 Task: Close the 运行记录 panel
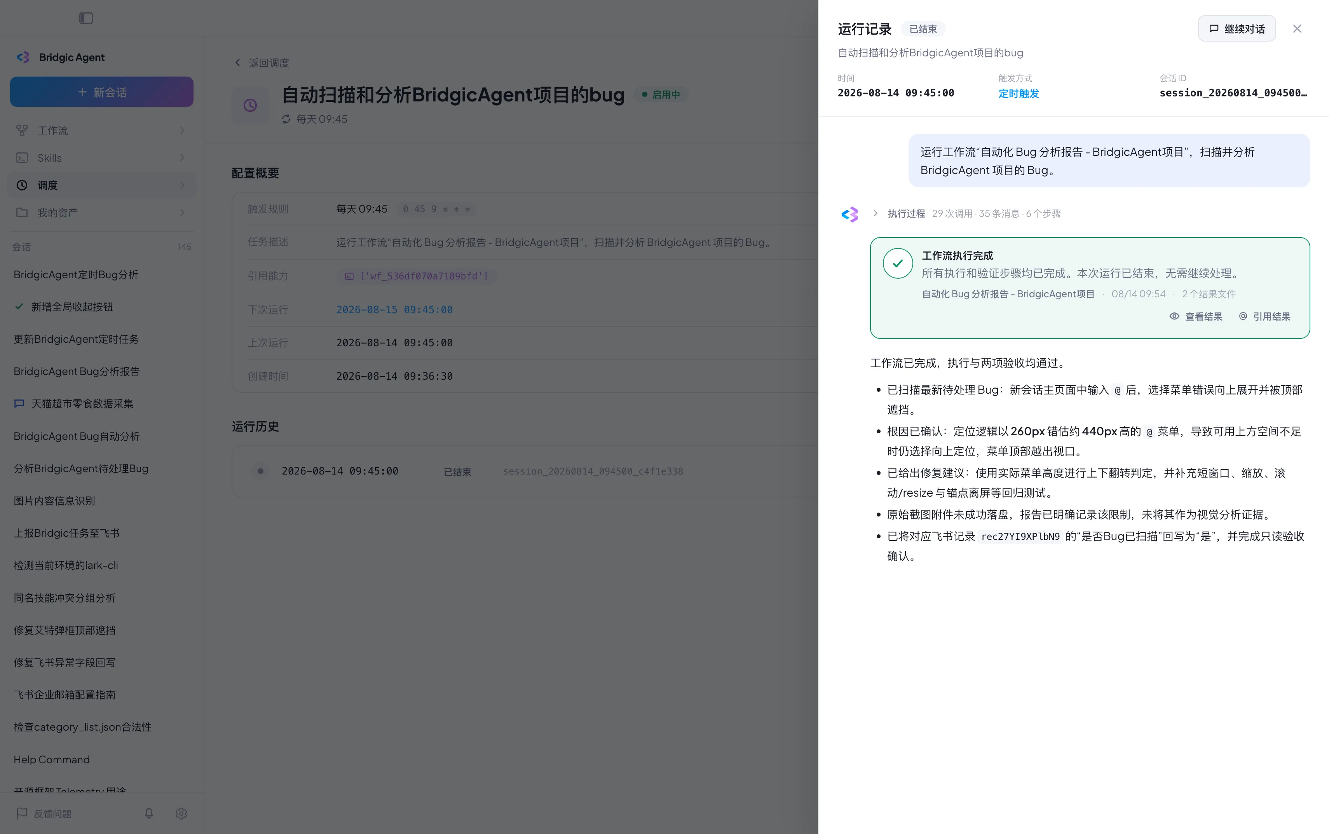[x=1297, y=29]
